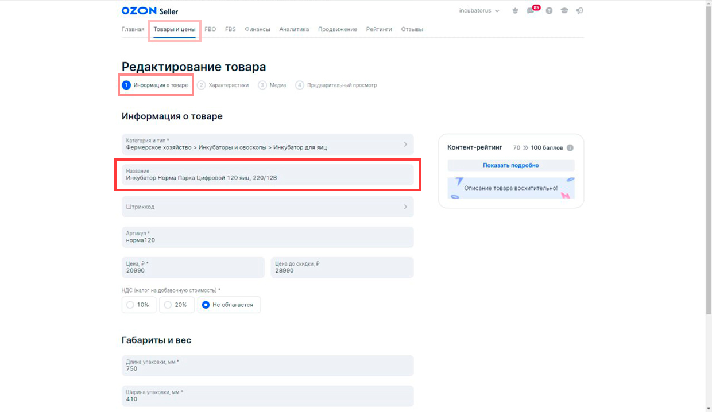Click the Описание товара восхитительно! banner

pos(511,188)
